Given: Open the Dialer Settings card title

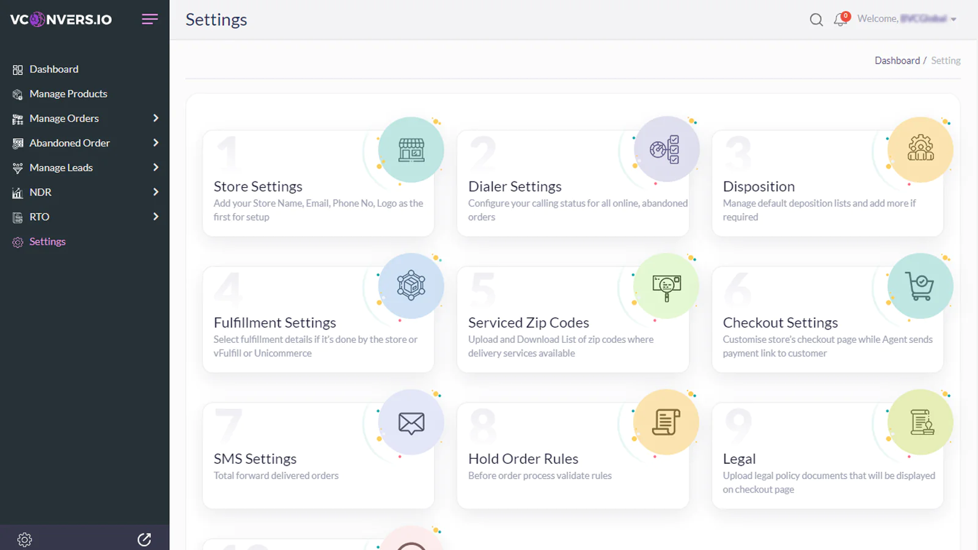Looking at the screenshot, I should pyautogui.click(x=515, y=186).
